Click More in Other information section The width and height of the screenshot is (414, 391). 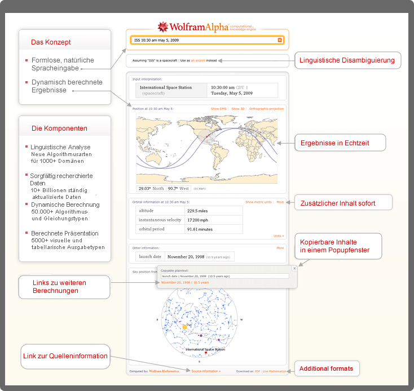280,248
